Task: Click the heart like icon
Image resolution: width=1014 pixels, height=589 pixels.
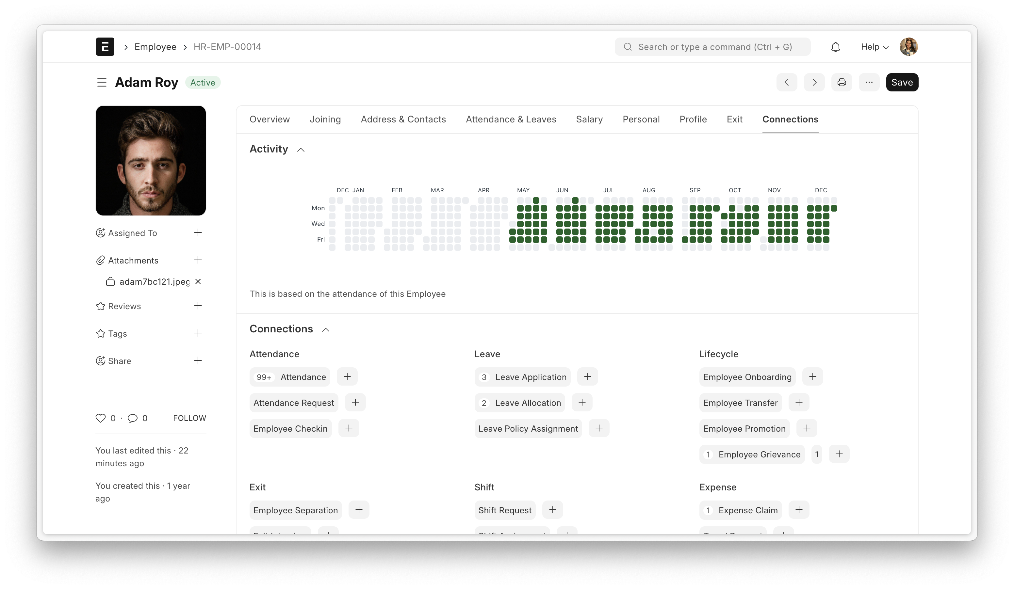Action: coord(100,418)
